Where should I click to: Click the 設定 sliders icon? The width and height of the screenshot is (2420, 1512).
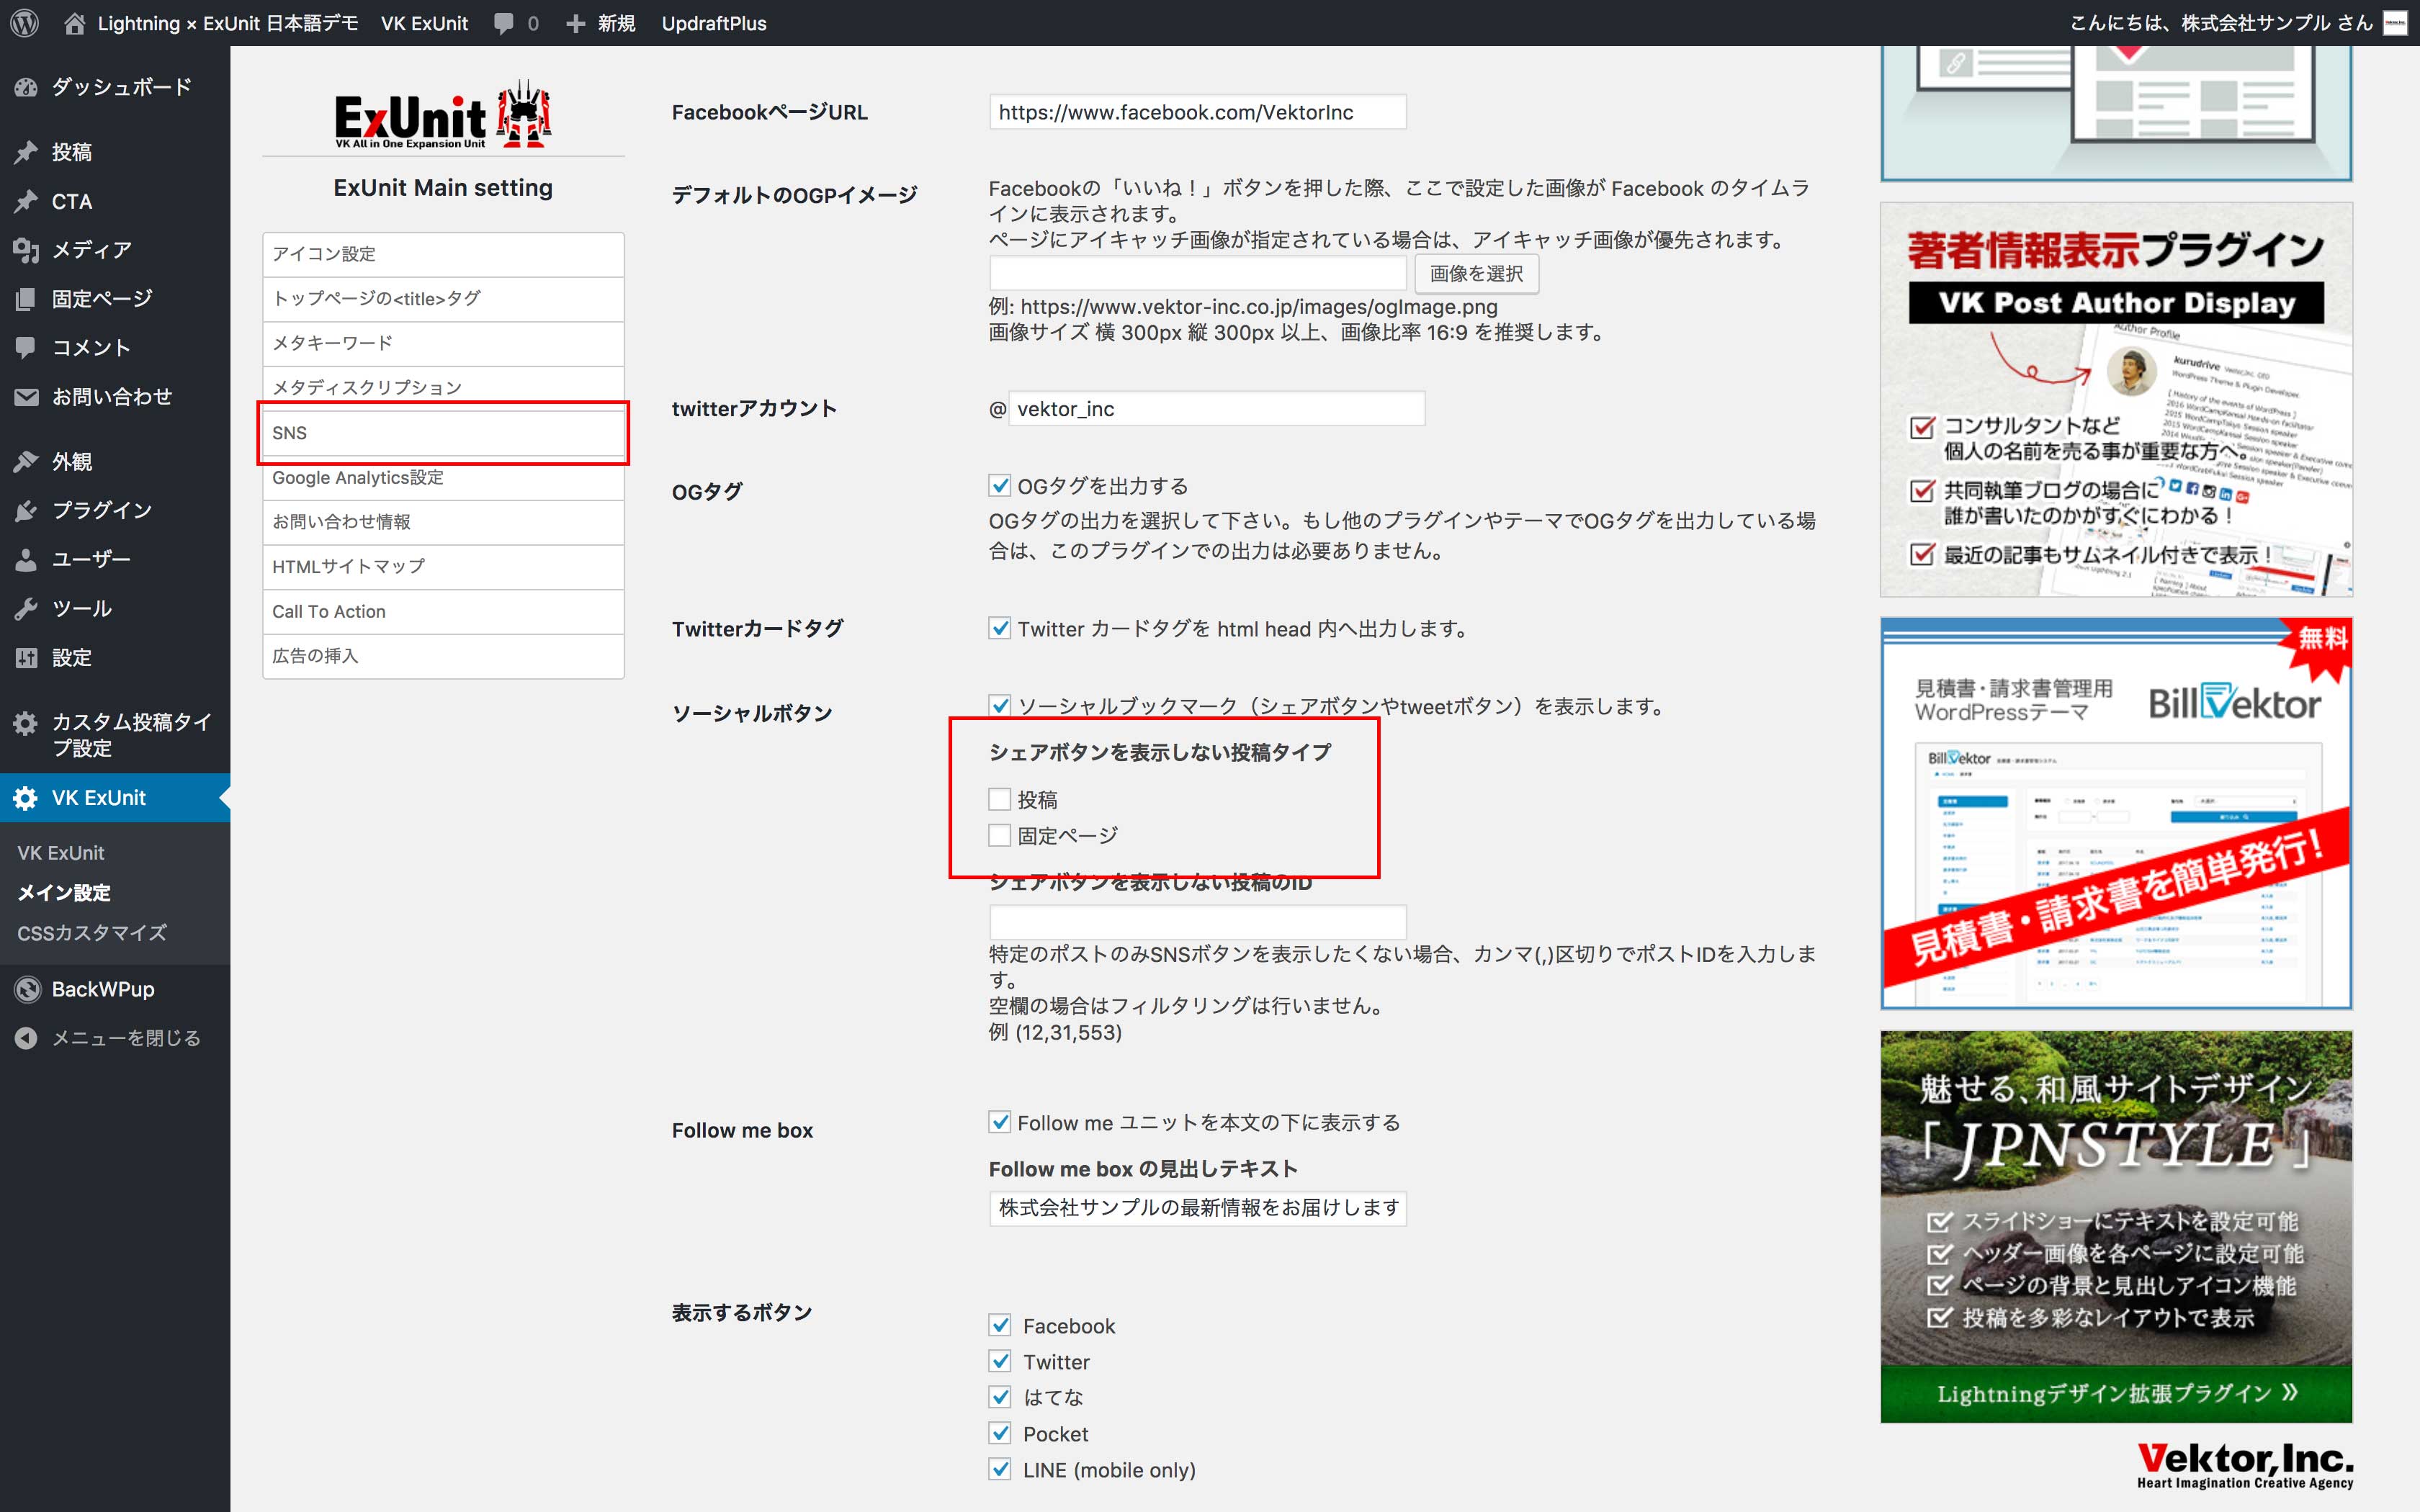(x=26, y=658)
